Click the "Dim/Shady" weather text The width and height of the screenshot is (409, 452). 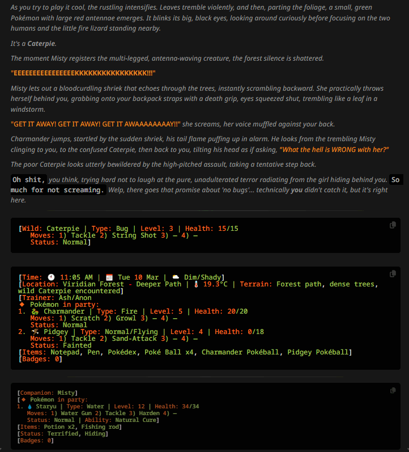pos(202,277)
